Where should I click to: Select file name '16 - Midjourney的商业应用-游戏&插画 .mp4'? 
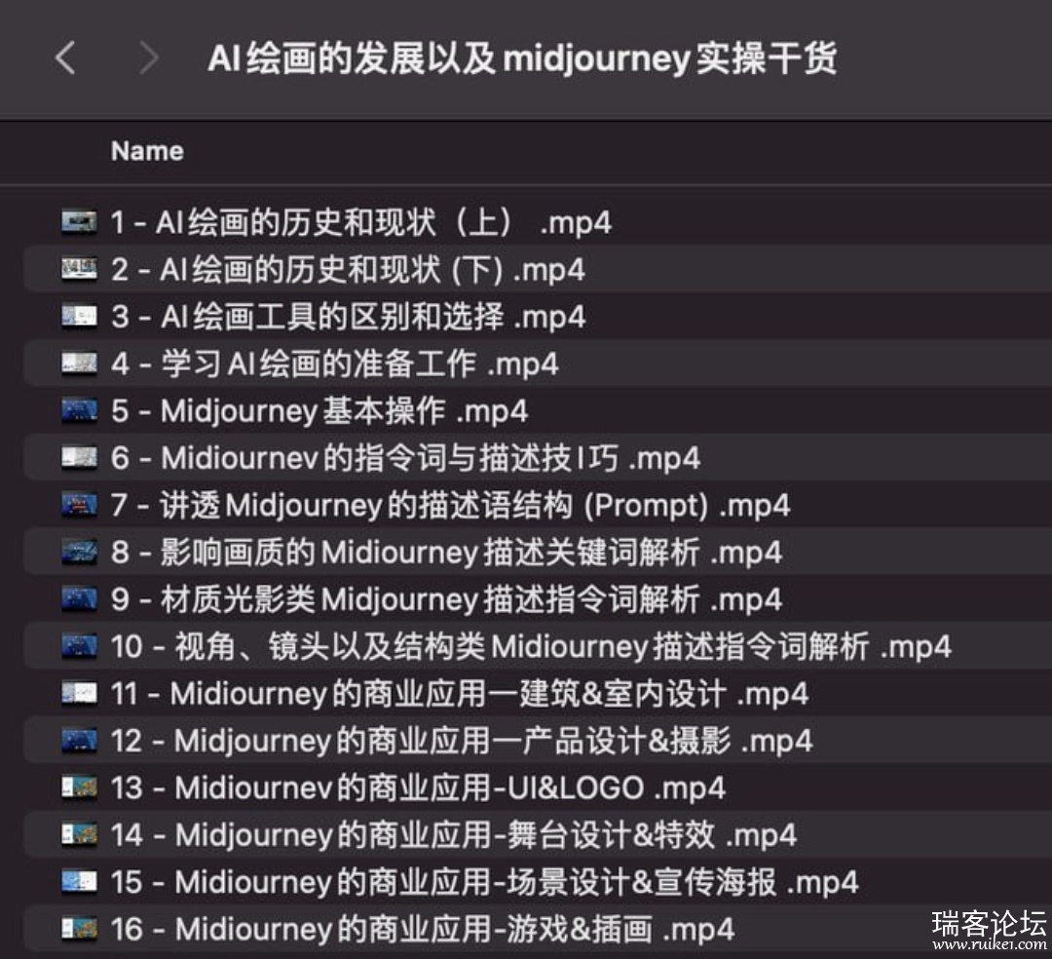coord(423,930)
